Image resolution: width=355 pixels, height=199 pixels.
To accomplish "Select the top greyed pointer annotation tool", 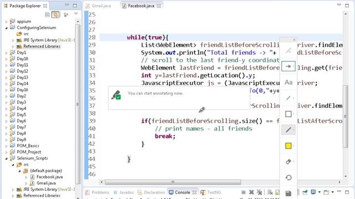I will pyautogui.click(x=288, y=50).
